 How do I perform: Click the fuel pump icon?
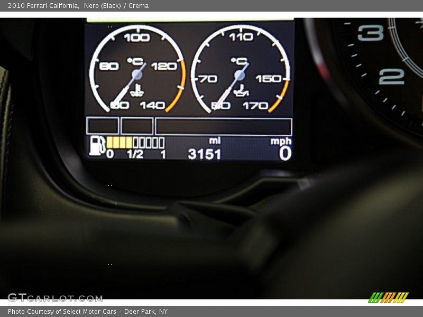97,146
